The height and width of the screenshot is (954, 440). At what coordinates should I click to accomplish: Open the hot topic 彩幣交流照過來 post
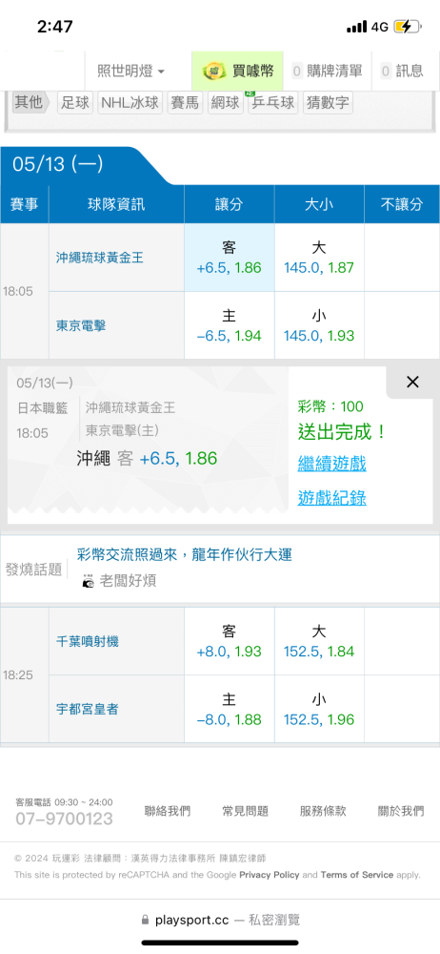click(184, 554)
